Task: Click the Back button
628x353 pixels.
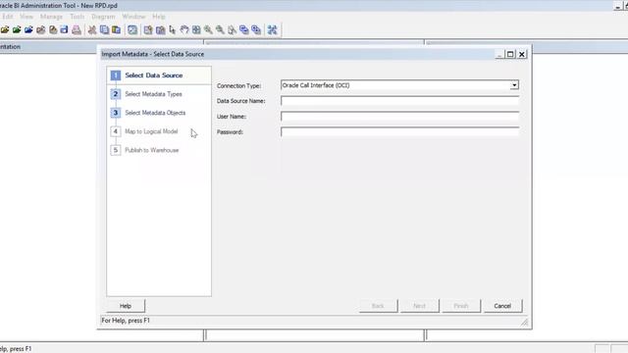Action: [378, 306]
